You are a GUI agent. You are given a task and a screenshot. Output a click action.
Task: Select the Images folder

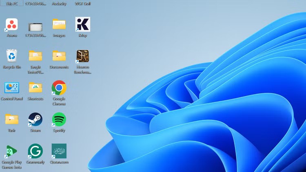coord(59,24)
